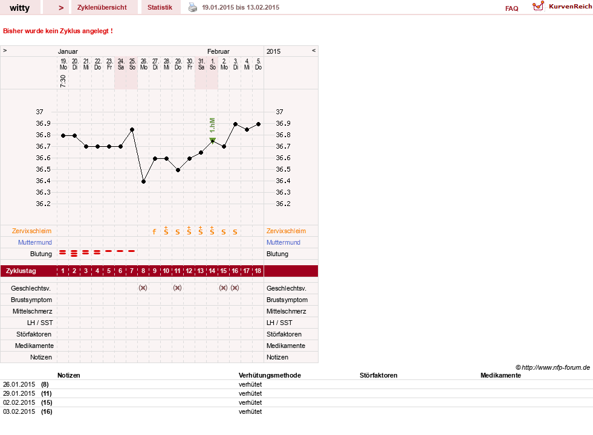Viewport: 593px width, 435px height.
Task: Click the cervical mucus S+ on day 14
Action: pyautogui.click(x=212, y=231)
